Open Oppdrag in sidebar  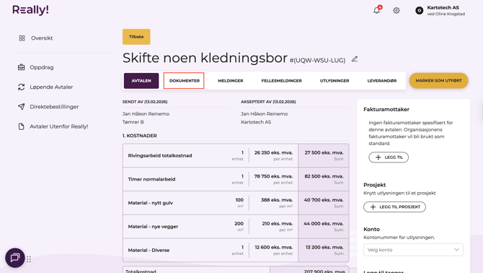(42, 67)
